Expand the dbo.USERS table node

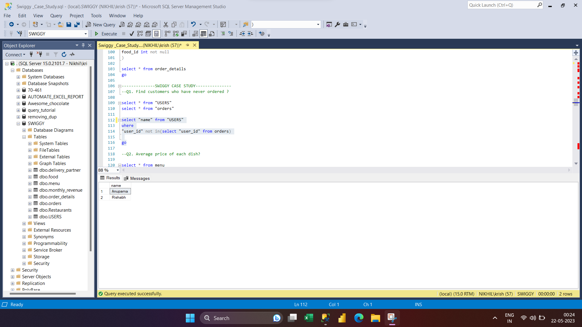point(30,217)
